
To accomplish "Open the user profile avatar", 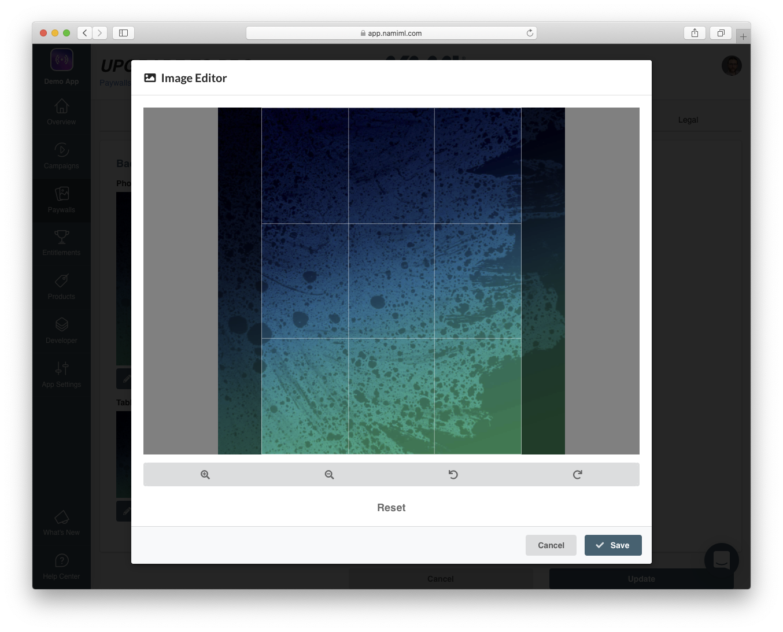I will point(732,65).
